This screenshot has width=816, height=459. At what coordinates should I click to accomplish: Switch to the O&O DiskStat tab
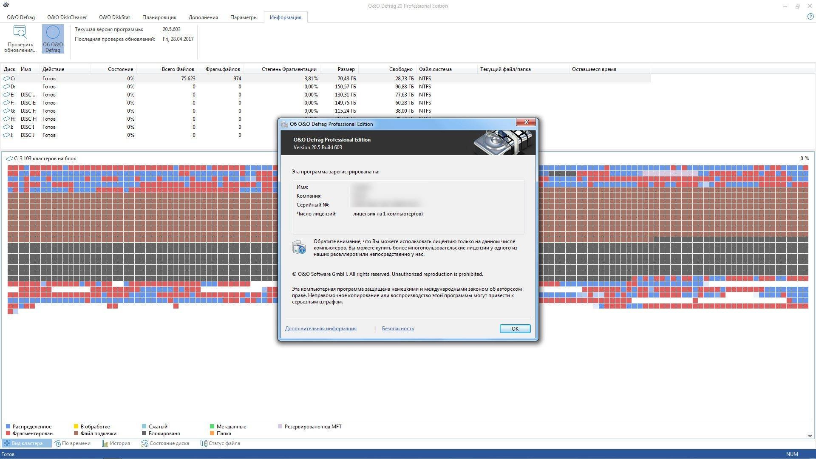pos(114,17)
